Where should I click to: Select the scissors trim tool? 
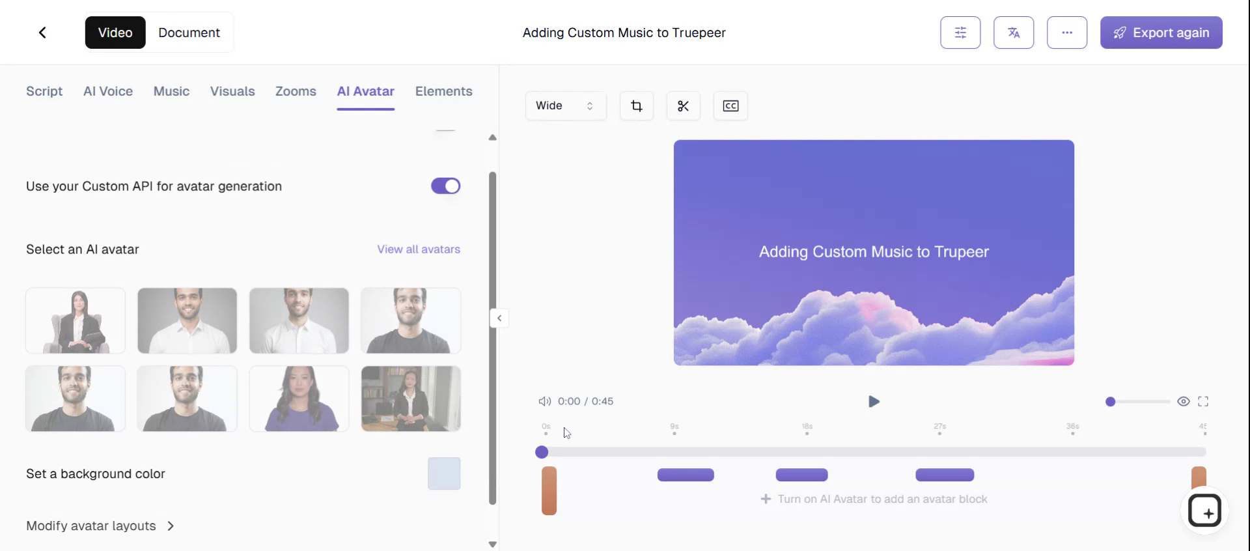683,106
